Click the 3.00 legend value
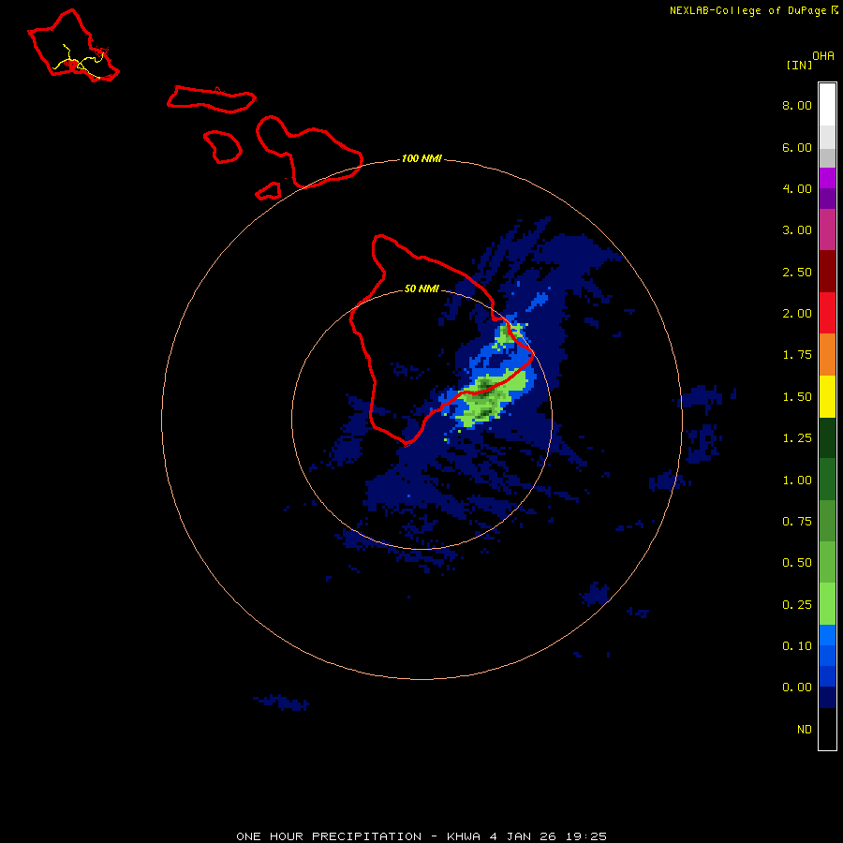The height and width of the screenshot is (843, 843). pos(797,230)
